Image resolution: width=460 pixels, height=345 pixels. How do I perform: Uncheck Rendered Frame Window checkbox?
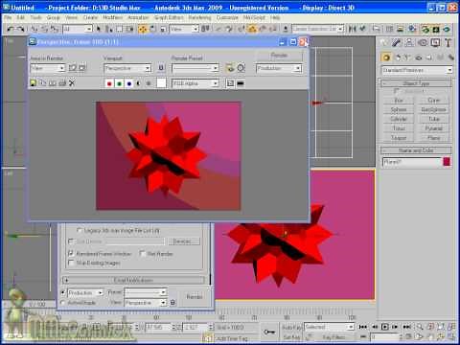[x=71, y=253]
